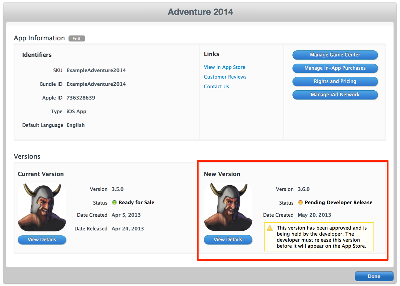
Task: Click the yellow Pending Developer Release status indicator
Action: 300,203
